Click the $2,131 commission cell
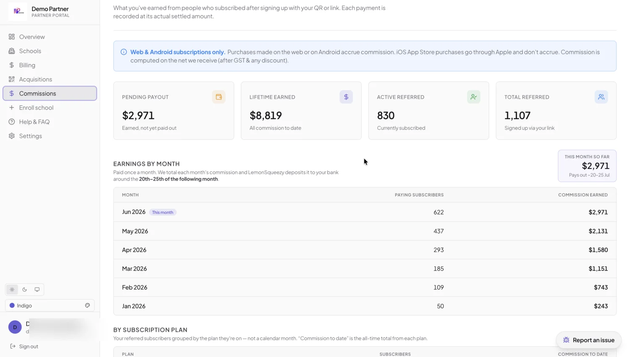Screen dimensions: 630x357 click(598, 231)
